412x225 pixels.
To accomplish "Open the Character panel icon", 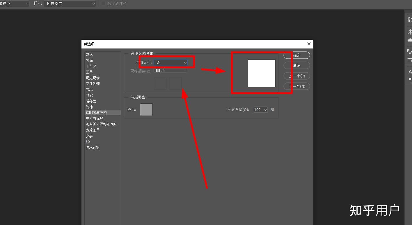I will click(x=410, y=72).
